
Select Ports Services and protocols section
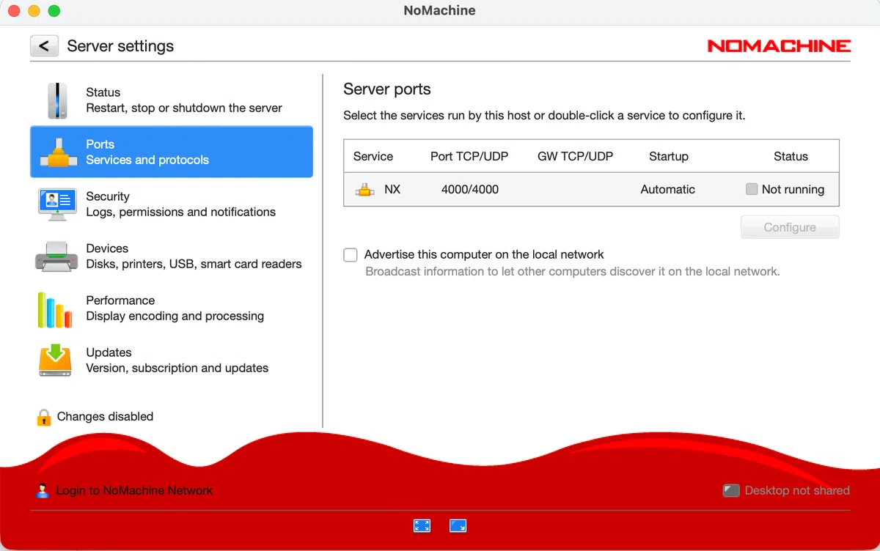pyautogui.click(x=172, y=152)
